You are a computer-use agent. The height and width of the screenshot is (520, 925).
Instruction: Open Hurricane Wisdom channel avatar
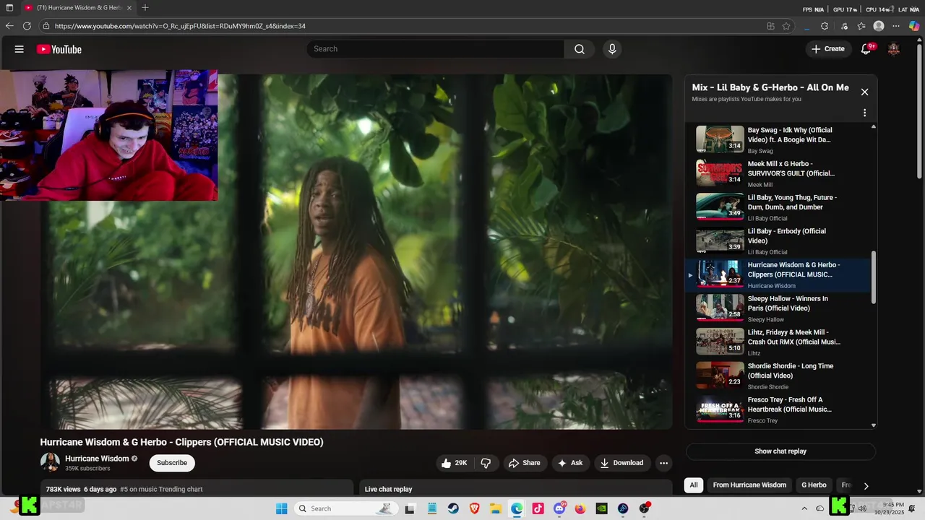point(50,462)
